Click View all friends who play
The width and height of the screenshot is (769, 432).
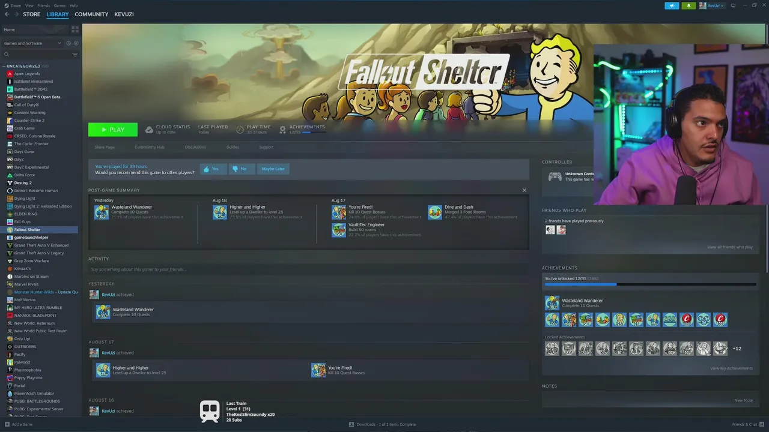(730, 247)
